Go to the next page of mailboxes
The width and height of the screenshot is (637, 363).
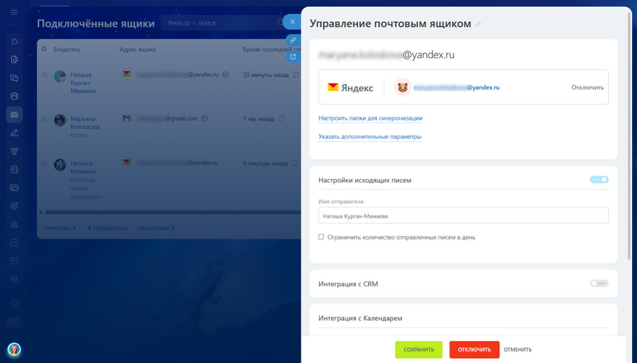point(156,228)
